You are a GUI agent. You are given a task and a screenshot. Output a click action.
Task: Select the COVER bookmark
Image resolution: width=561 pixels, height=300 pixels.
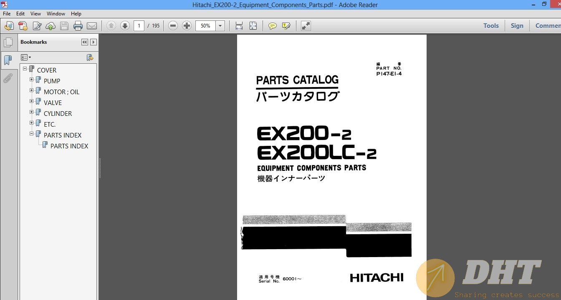[x=47, y=70]
